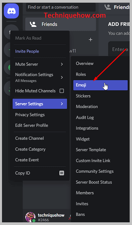This screenshot has width=132, height=225.
Task: Open Members submenu item
Action: [100, 193]
